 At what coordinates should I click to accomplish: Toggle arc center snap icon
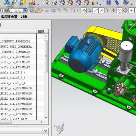pos(119,11)
